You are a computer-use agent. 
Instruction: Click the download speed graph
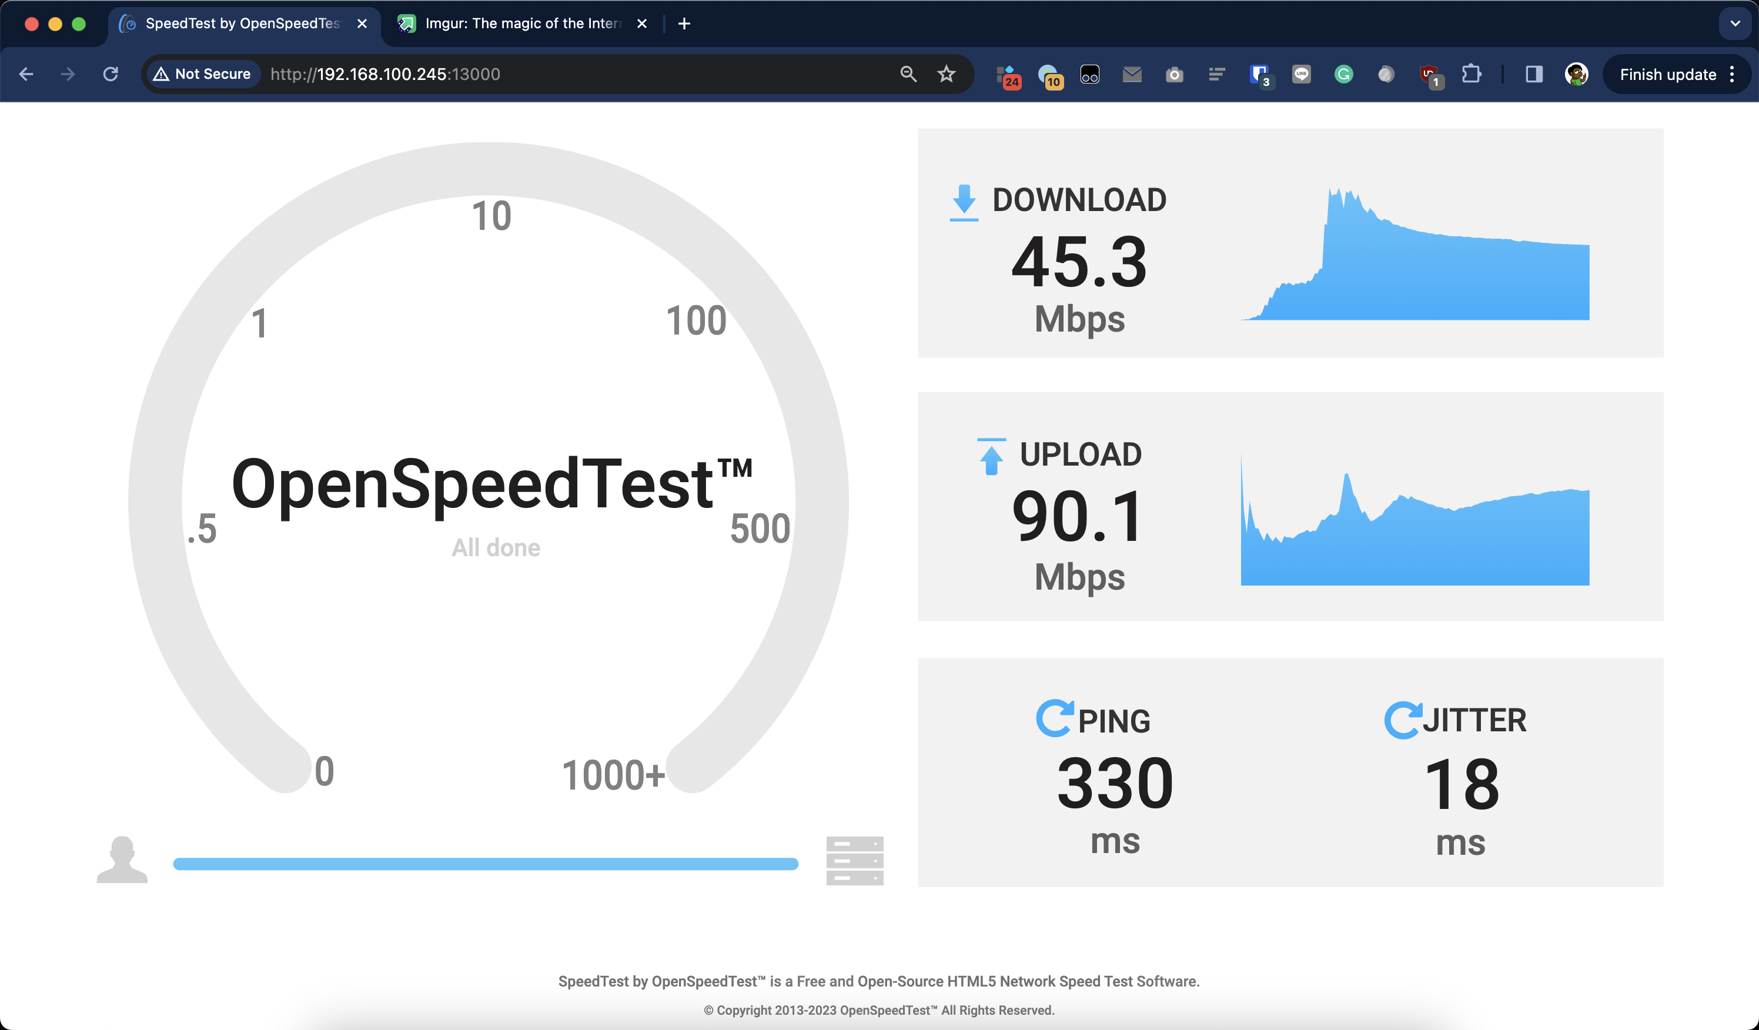coord(1415,253)
